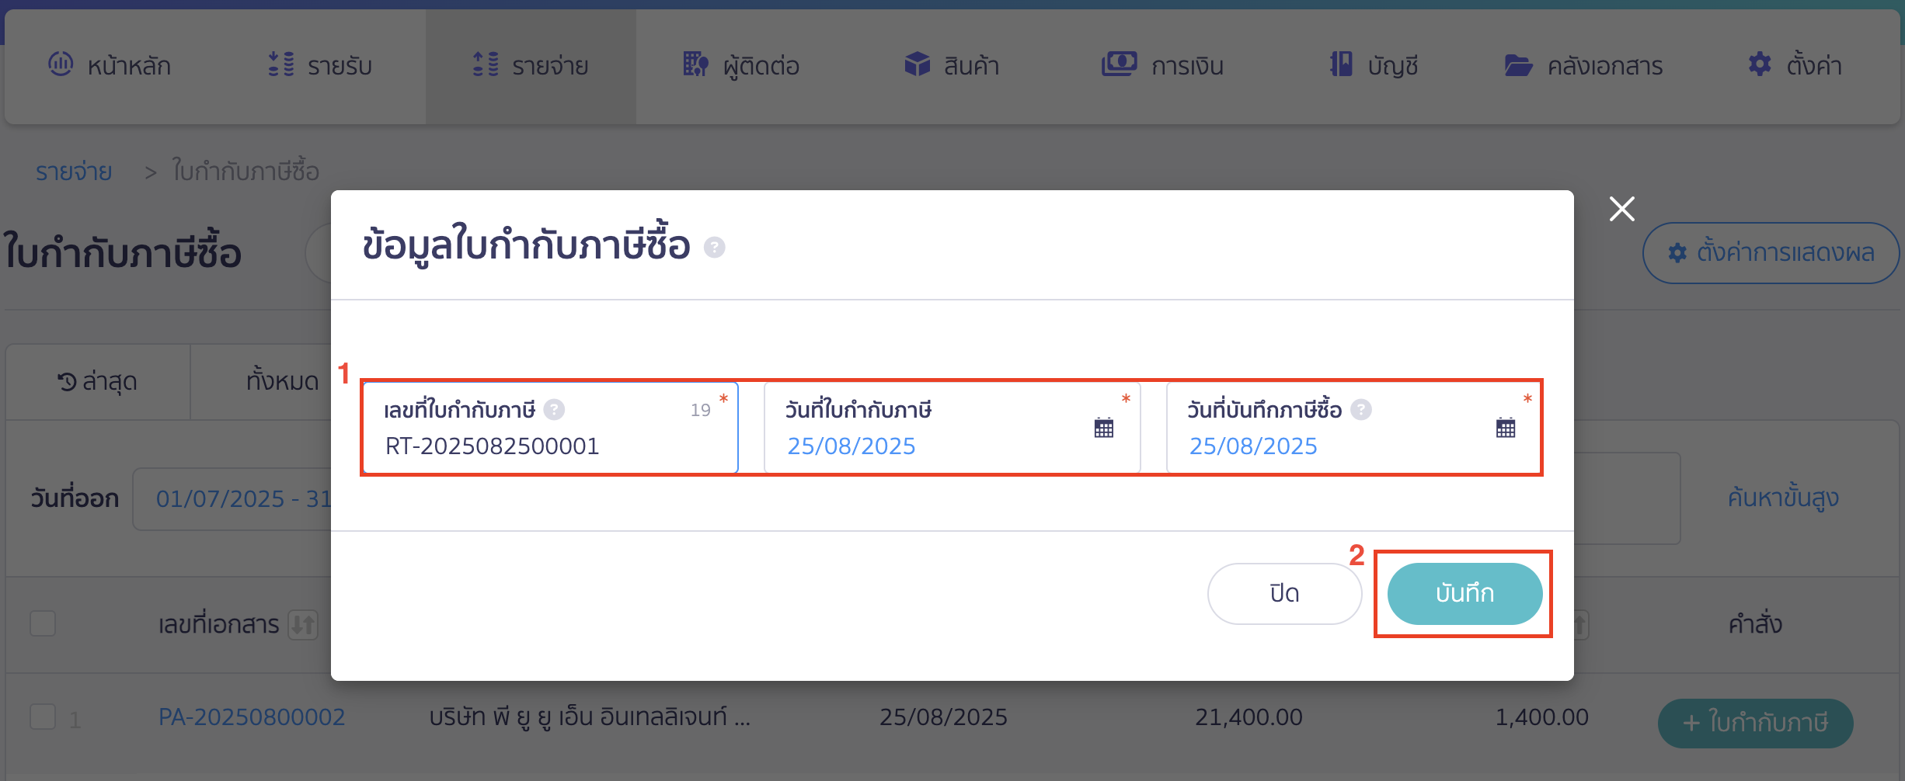The width and height of the screenshot is (1905, 781).
Task: Open the ผู้ติดต่อ menu
Action: point(741,65)
